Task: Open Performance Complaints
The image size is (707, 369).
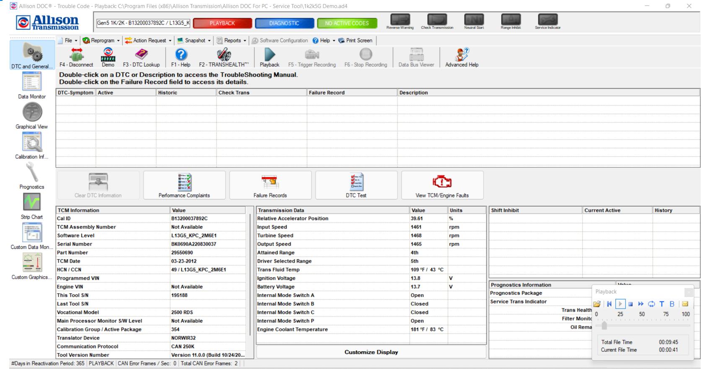Action: pos(184,185)
